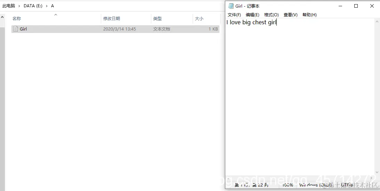The width and height of the screenshot is (380, 191).
Task: Click folder A in the breadcrumb path
Action: tap(52, 6)
